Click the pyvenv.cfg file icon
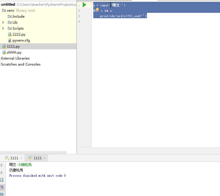This screenshot has width=220, height=196. point(9,40)
